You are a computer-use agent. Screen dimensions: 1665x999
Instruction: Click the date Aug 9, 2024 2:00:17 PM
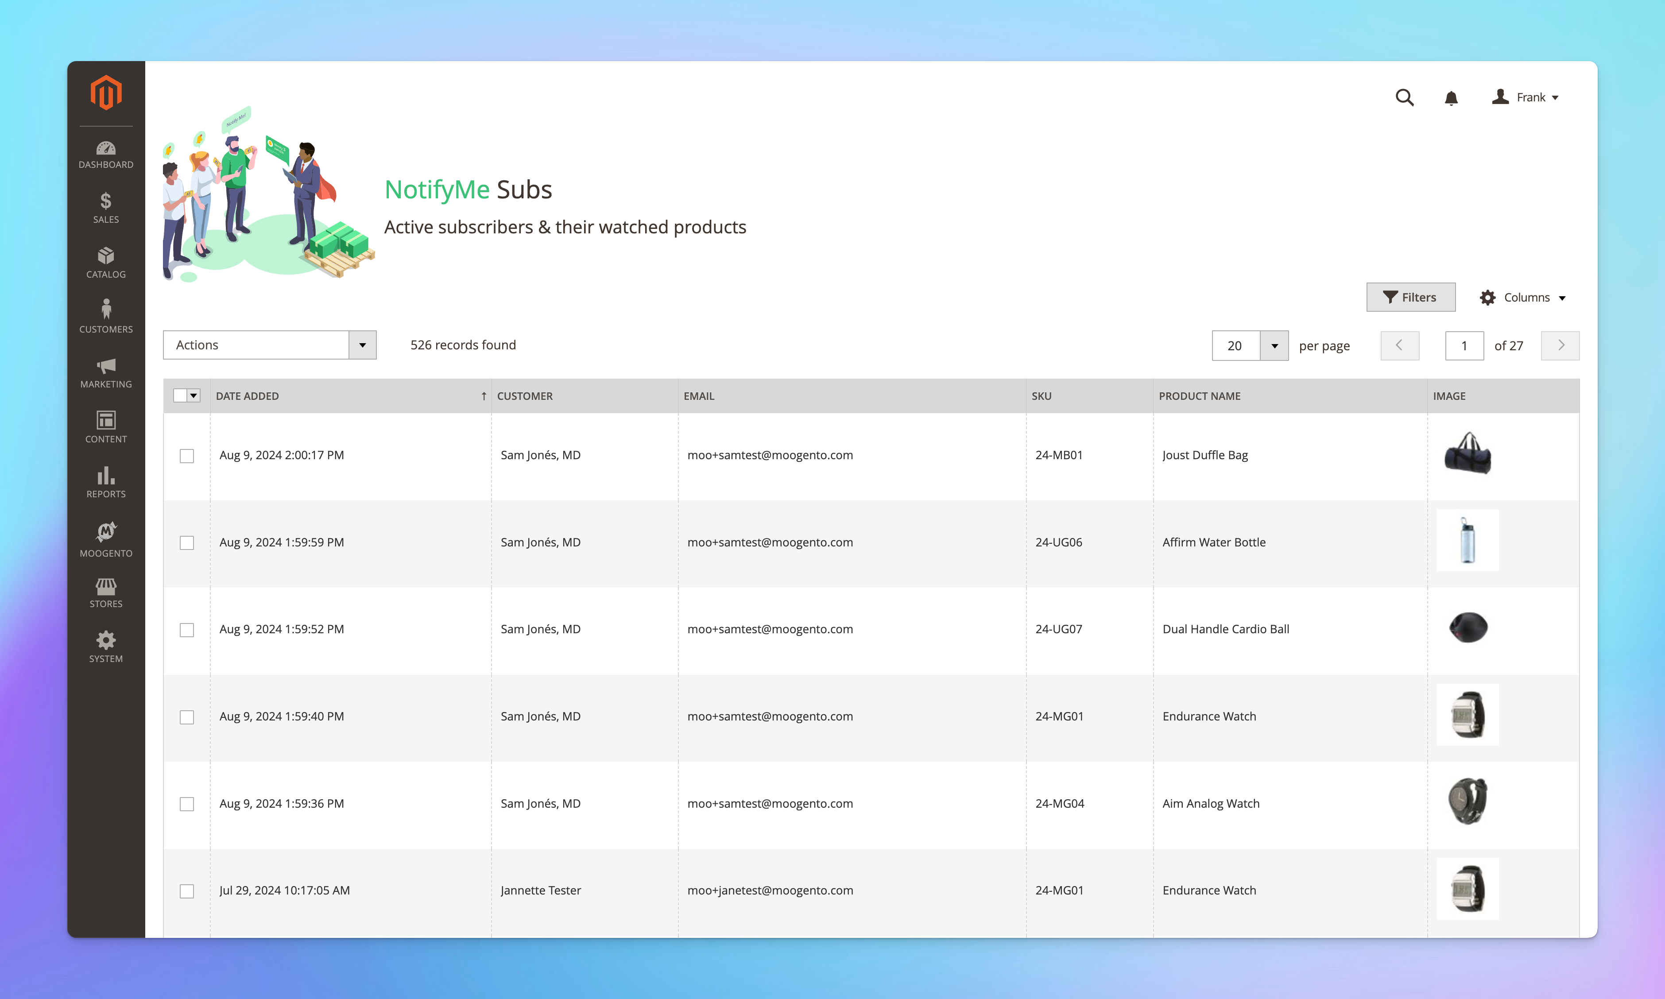(281, 455)
